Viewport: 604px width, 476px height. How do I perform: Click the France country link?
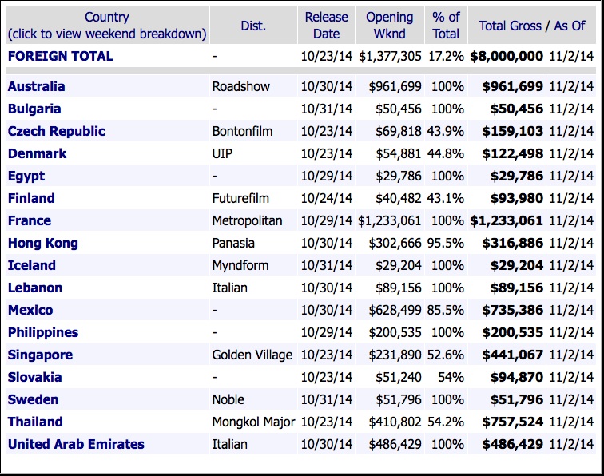30,220
